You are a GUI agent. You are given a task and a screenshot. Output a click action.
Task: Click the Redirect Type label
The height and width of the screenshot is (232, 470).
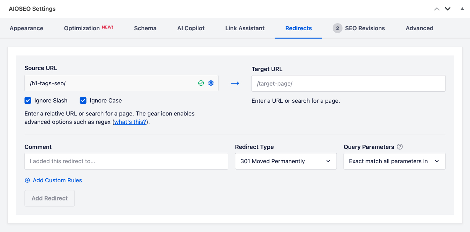click(254, 147)
